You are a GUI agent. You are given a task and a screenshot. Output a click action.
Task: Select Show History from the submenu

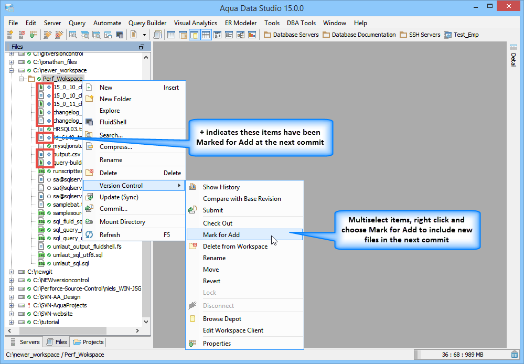tap(244, 187)
